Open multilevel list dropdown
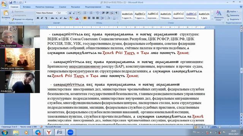 pyautogui.click(x=99, y=13)
